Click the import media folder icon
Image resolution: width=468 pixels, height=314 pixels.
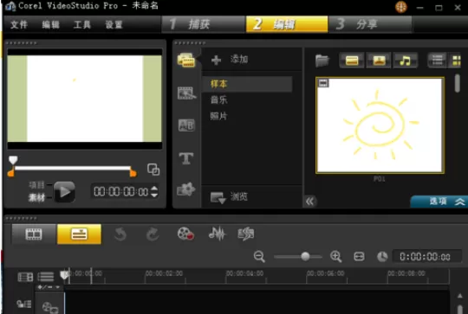[322, 61]
